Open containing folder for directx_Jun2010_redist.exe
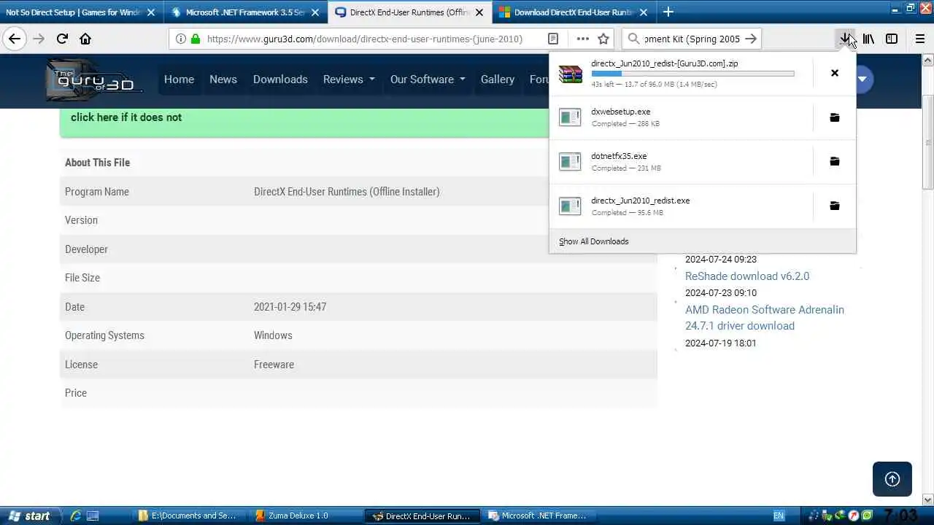The height and width of the screenshot is (525, 934). tap(835, 206)
